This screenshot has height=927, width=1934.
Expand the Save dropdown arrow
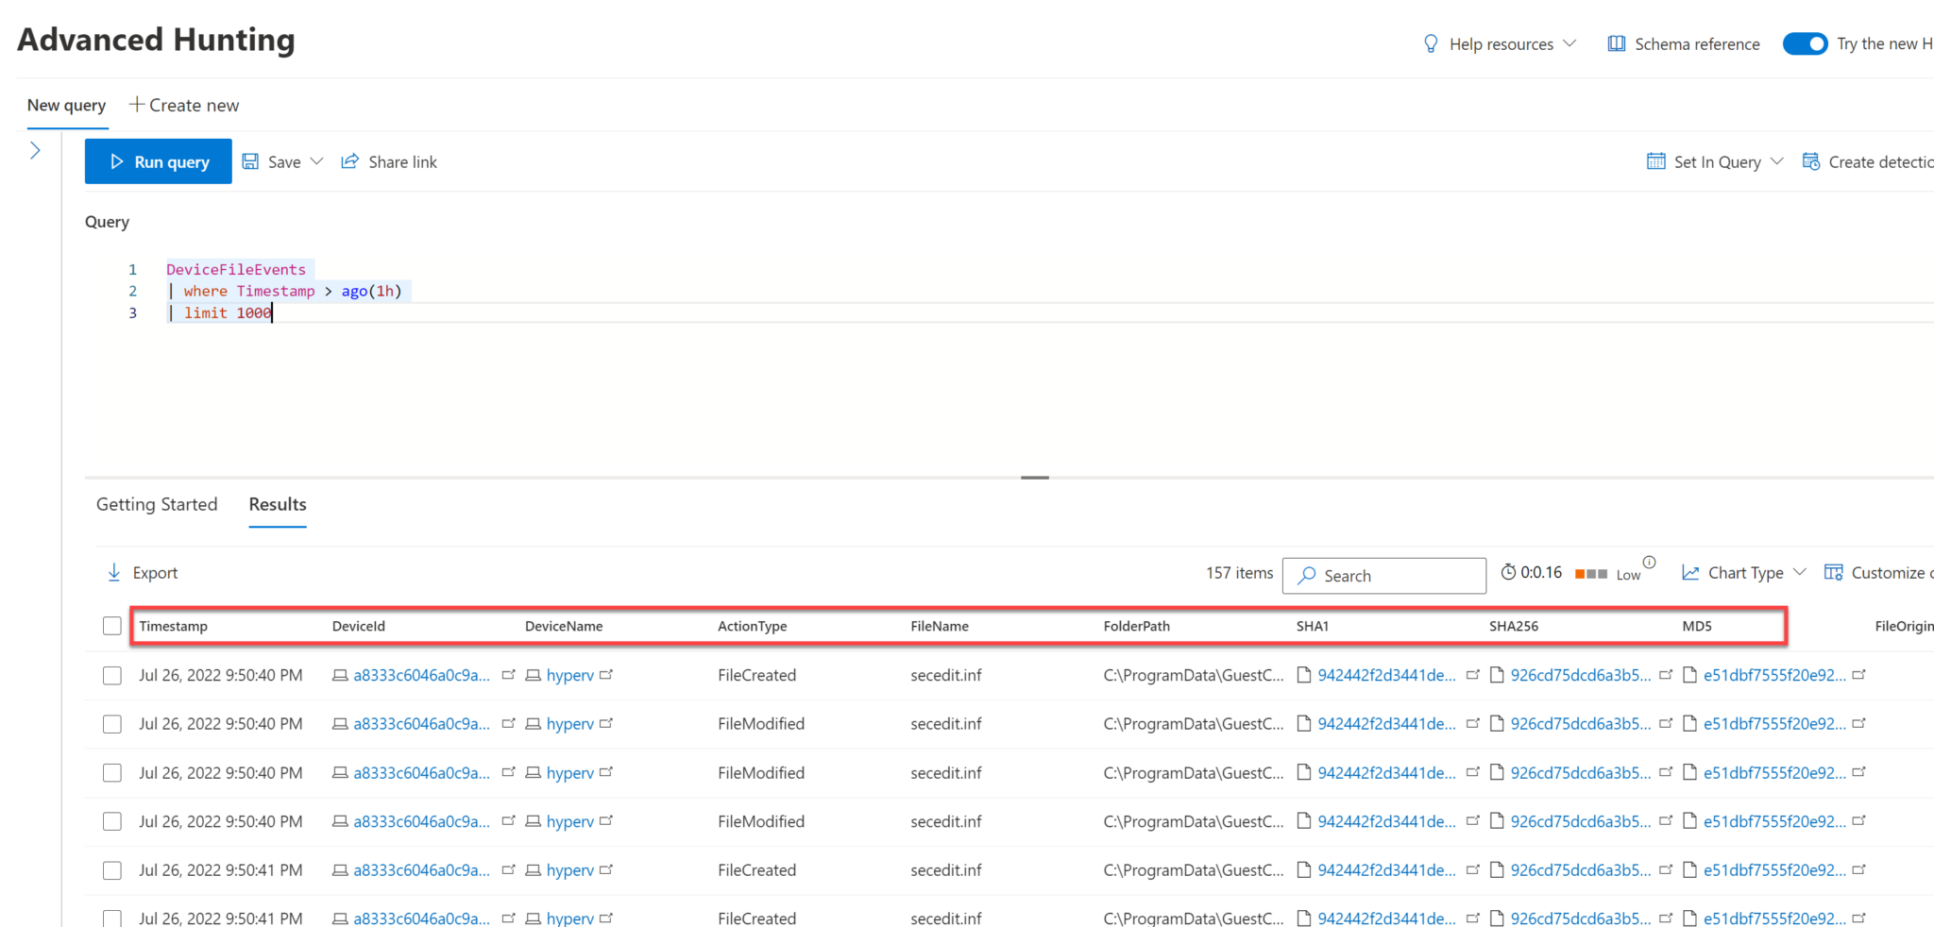317,161
